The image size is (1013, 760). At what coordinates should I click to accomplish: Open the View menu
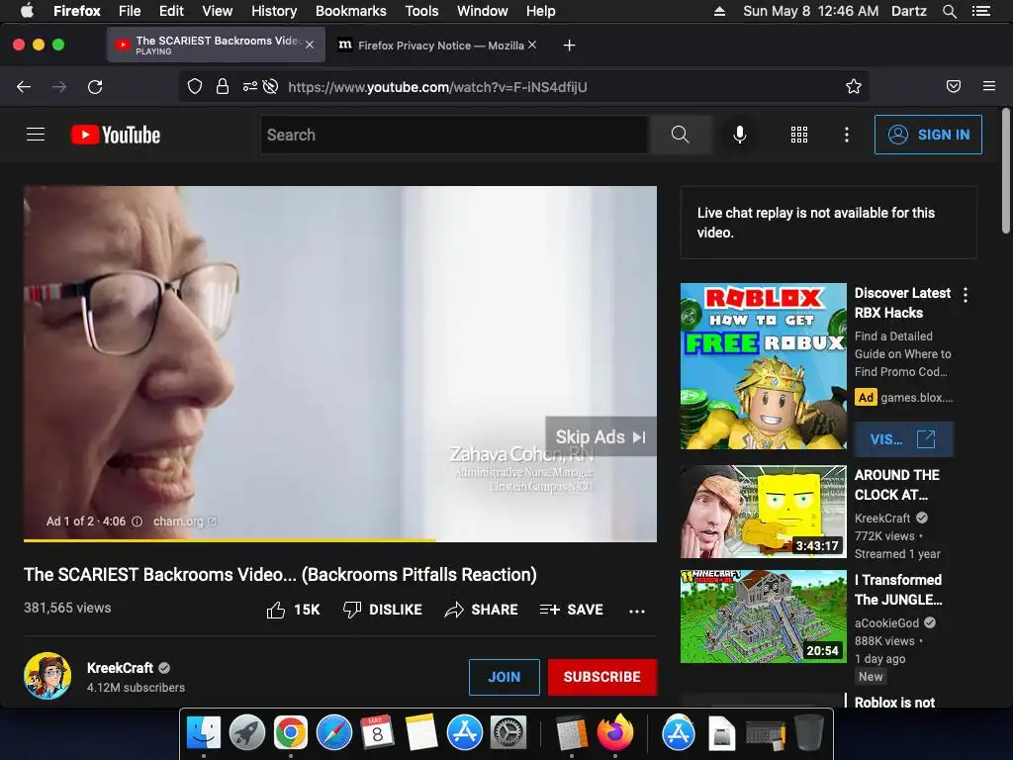click(x=217, y=11)
